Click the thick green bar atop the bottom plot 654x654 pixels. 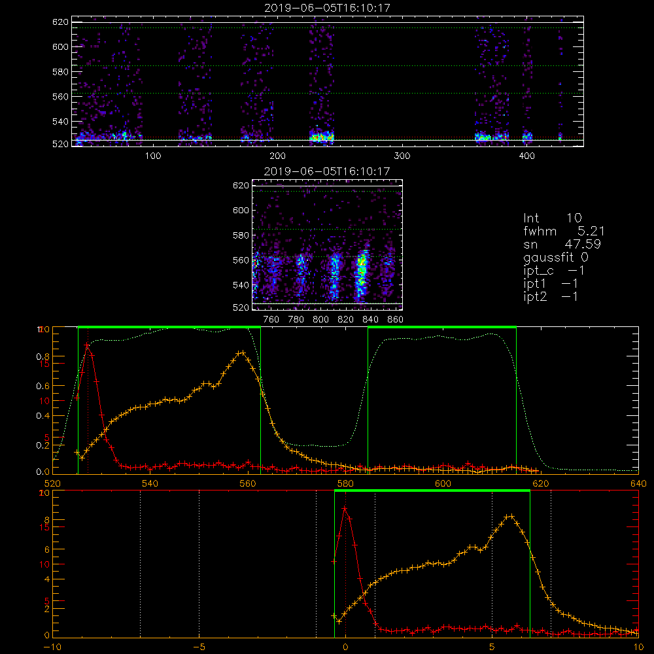432,490
